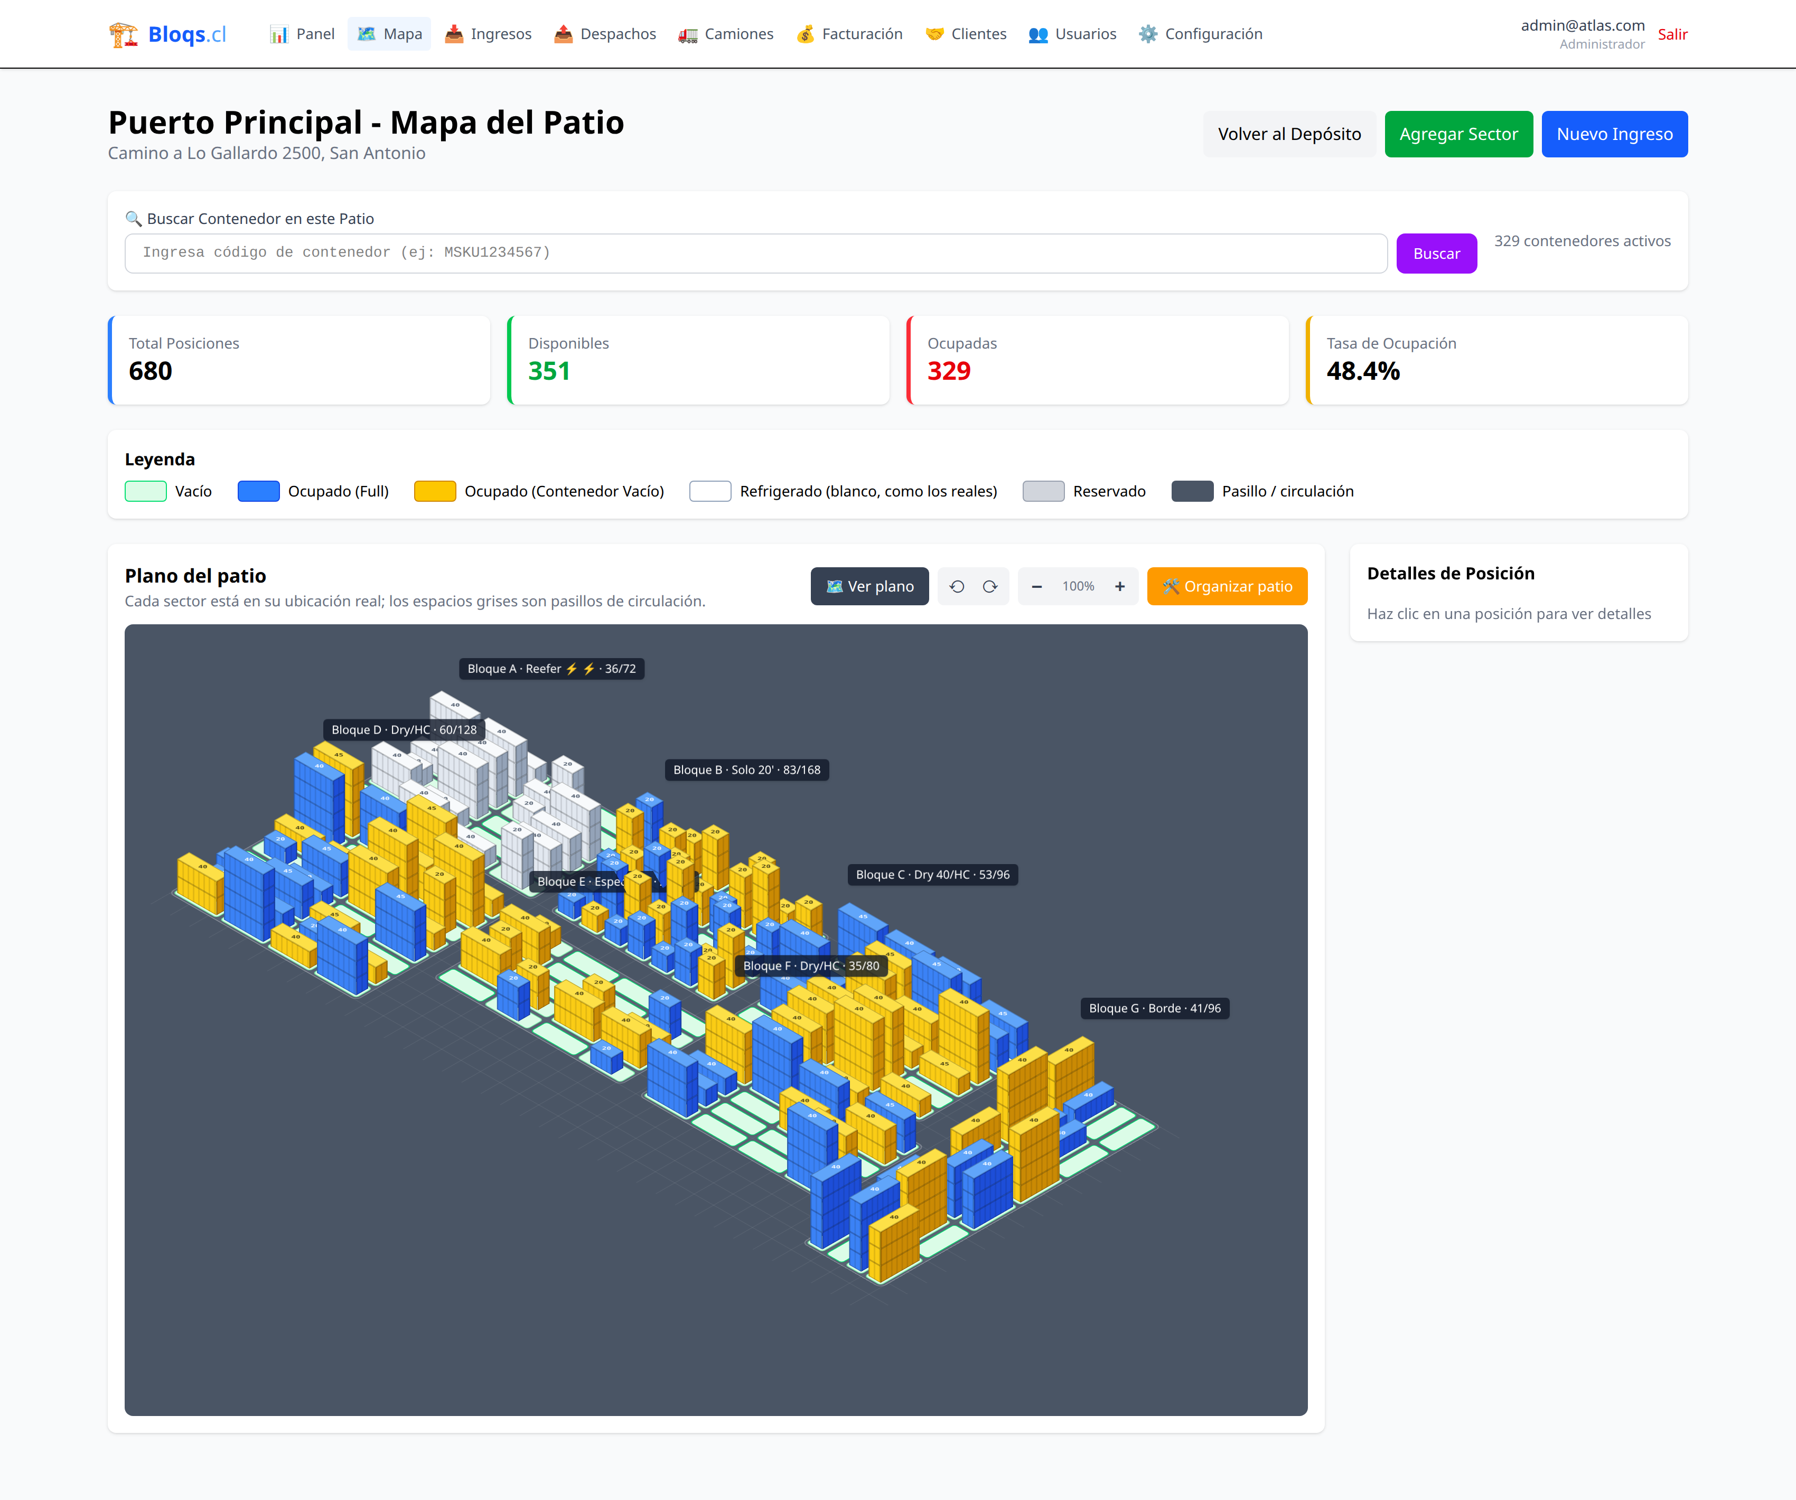
Task: Click 329 contenedores activos text
Action: tap(1582, 241)
